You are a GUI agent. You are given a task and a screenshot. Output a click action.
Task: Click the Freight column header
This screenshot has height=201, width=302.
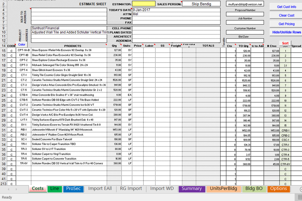click(x=176, y=46)
